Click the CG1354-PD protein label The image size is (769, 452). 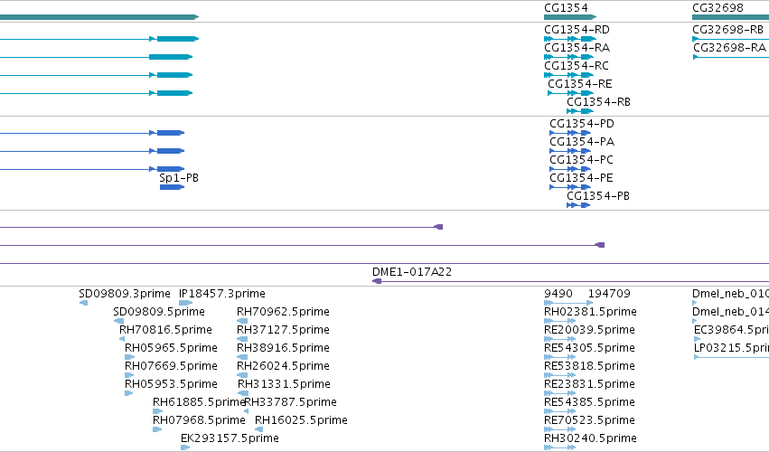pyautogui.click(x=582, y=124)
